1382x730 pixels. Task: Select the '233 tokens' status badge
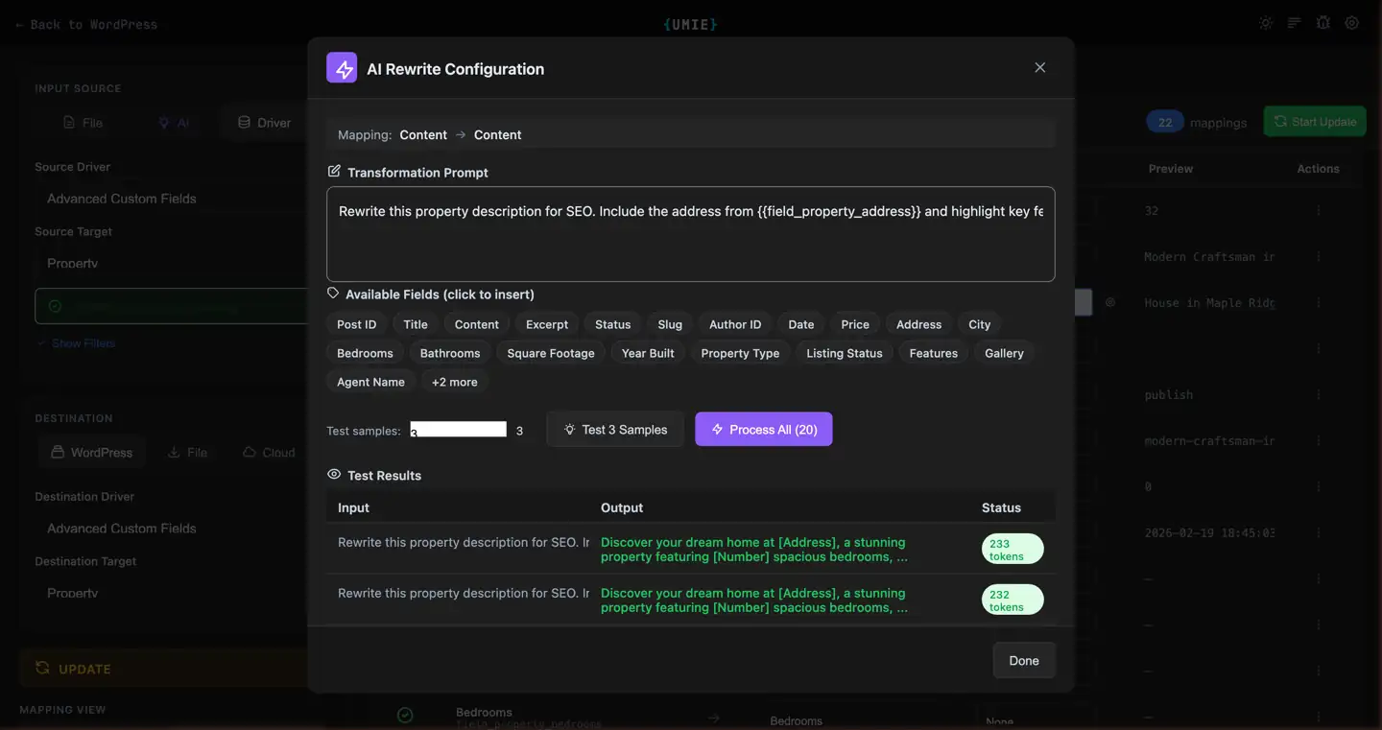[x=1013, y=550]
